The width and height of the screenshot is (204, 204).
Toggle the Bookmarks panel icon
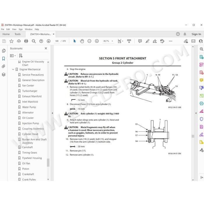tap(3, 59)
